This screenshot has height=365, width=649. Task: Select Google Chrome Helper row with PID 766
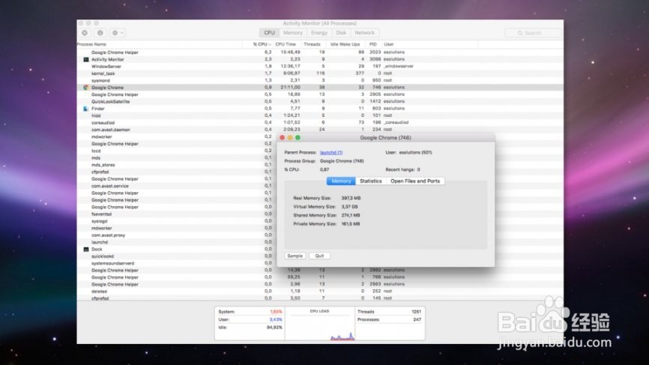pyautogui.click(x=320, y=277)
